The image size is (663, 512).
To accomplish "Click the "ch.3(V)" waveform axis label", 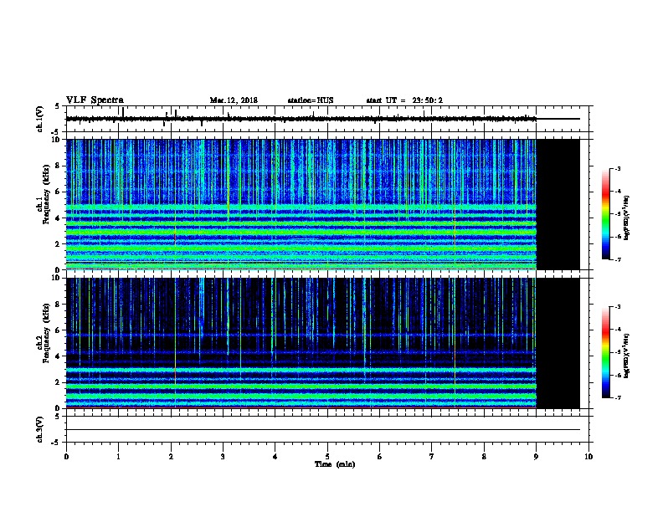I will pyautogui.click(x=39, y=429).
